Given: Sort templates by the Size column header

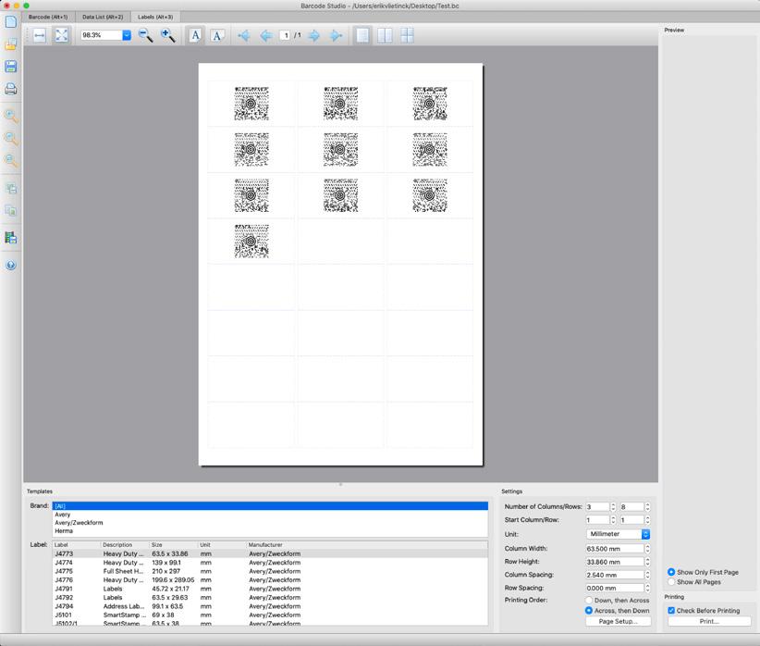Looking at the screenshot, I should coord(174,545).
